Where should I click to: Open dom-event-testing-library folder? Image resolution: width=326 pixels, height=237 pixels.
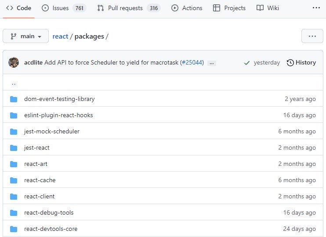pyautogui.click(x=59, y=99)
